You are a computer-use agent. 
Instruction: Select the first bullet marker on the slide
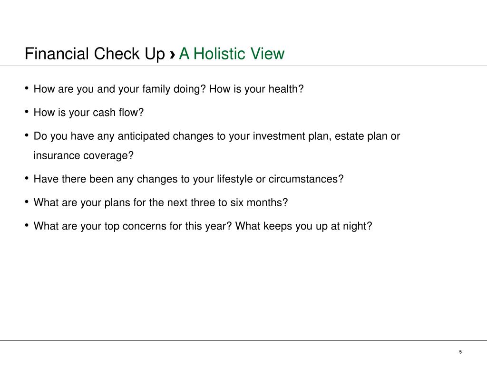click(x=27, y=88)
